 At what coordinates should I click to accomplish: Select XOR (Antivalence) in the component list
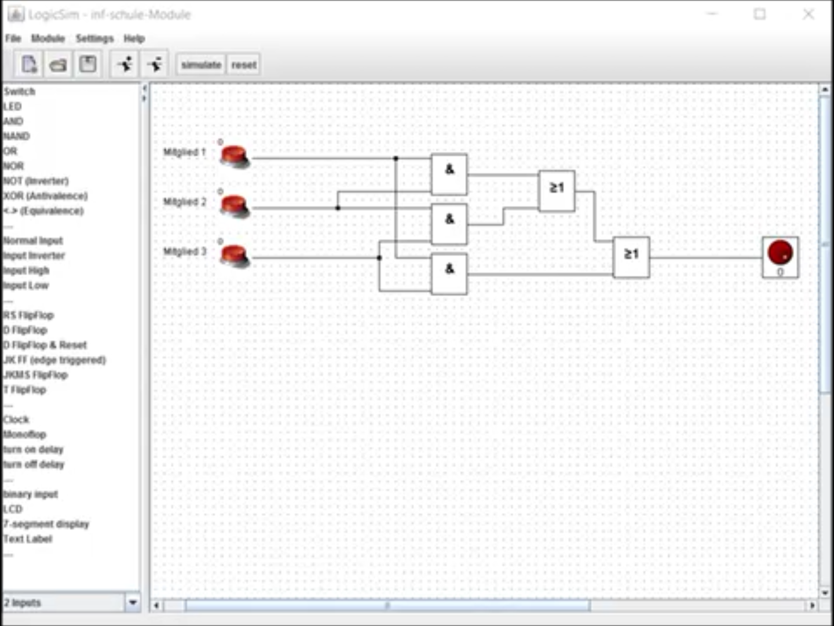[45, 196]
